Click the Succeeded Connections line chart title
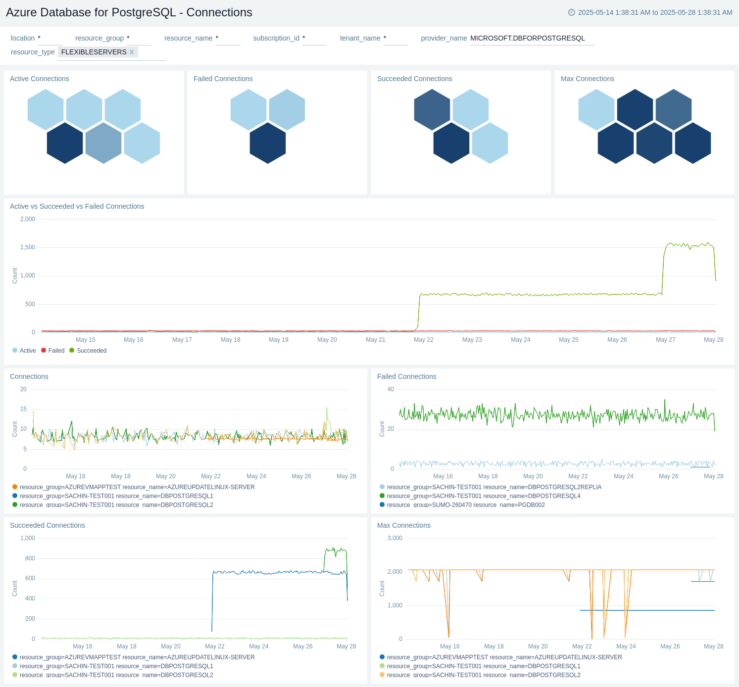 coord(48,525)
